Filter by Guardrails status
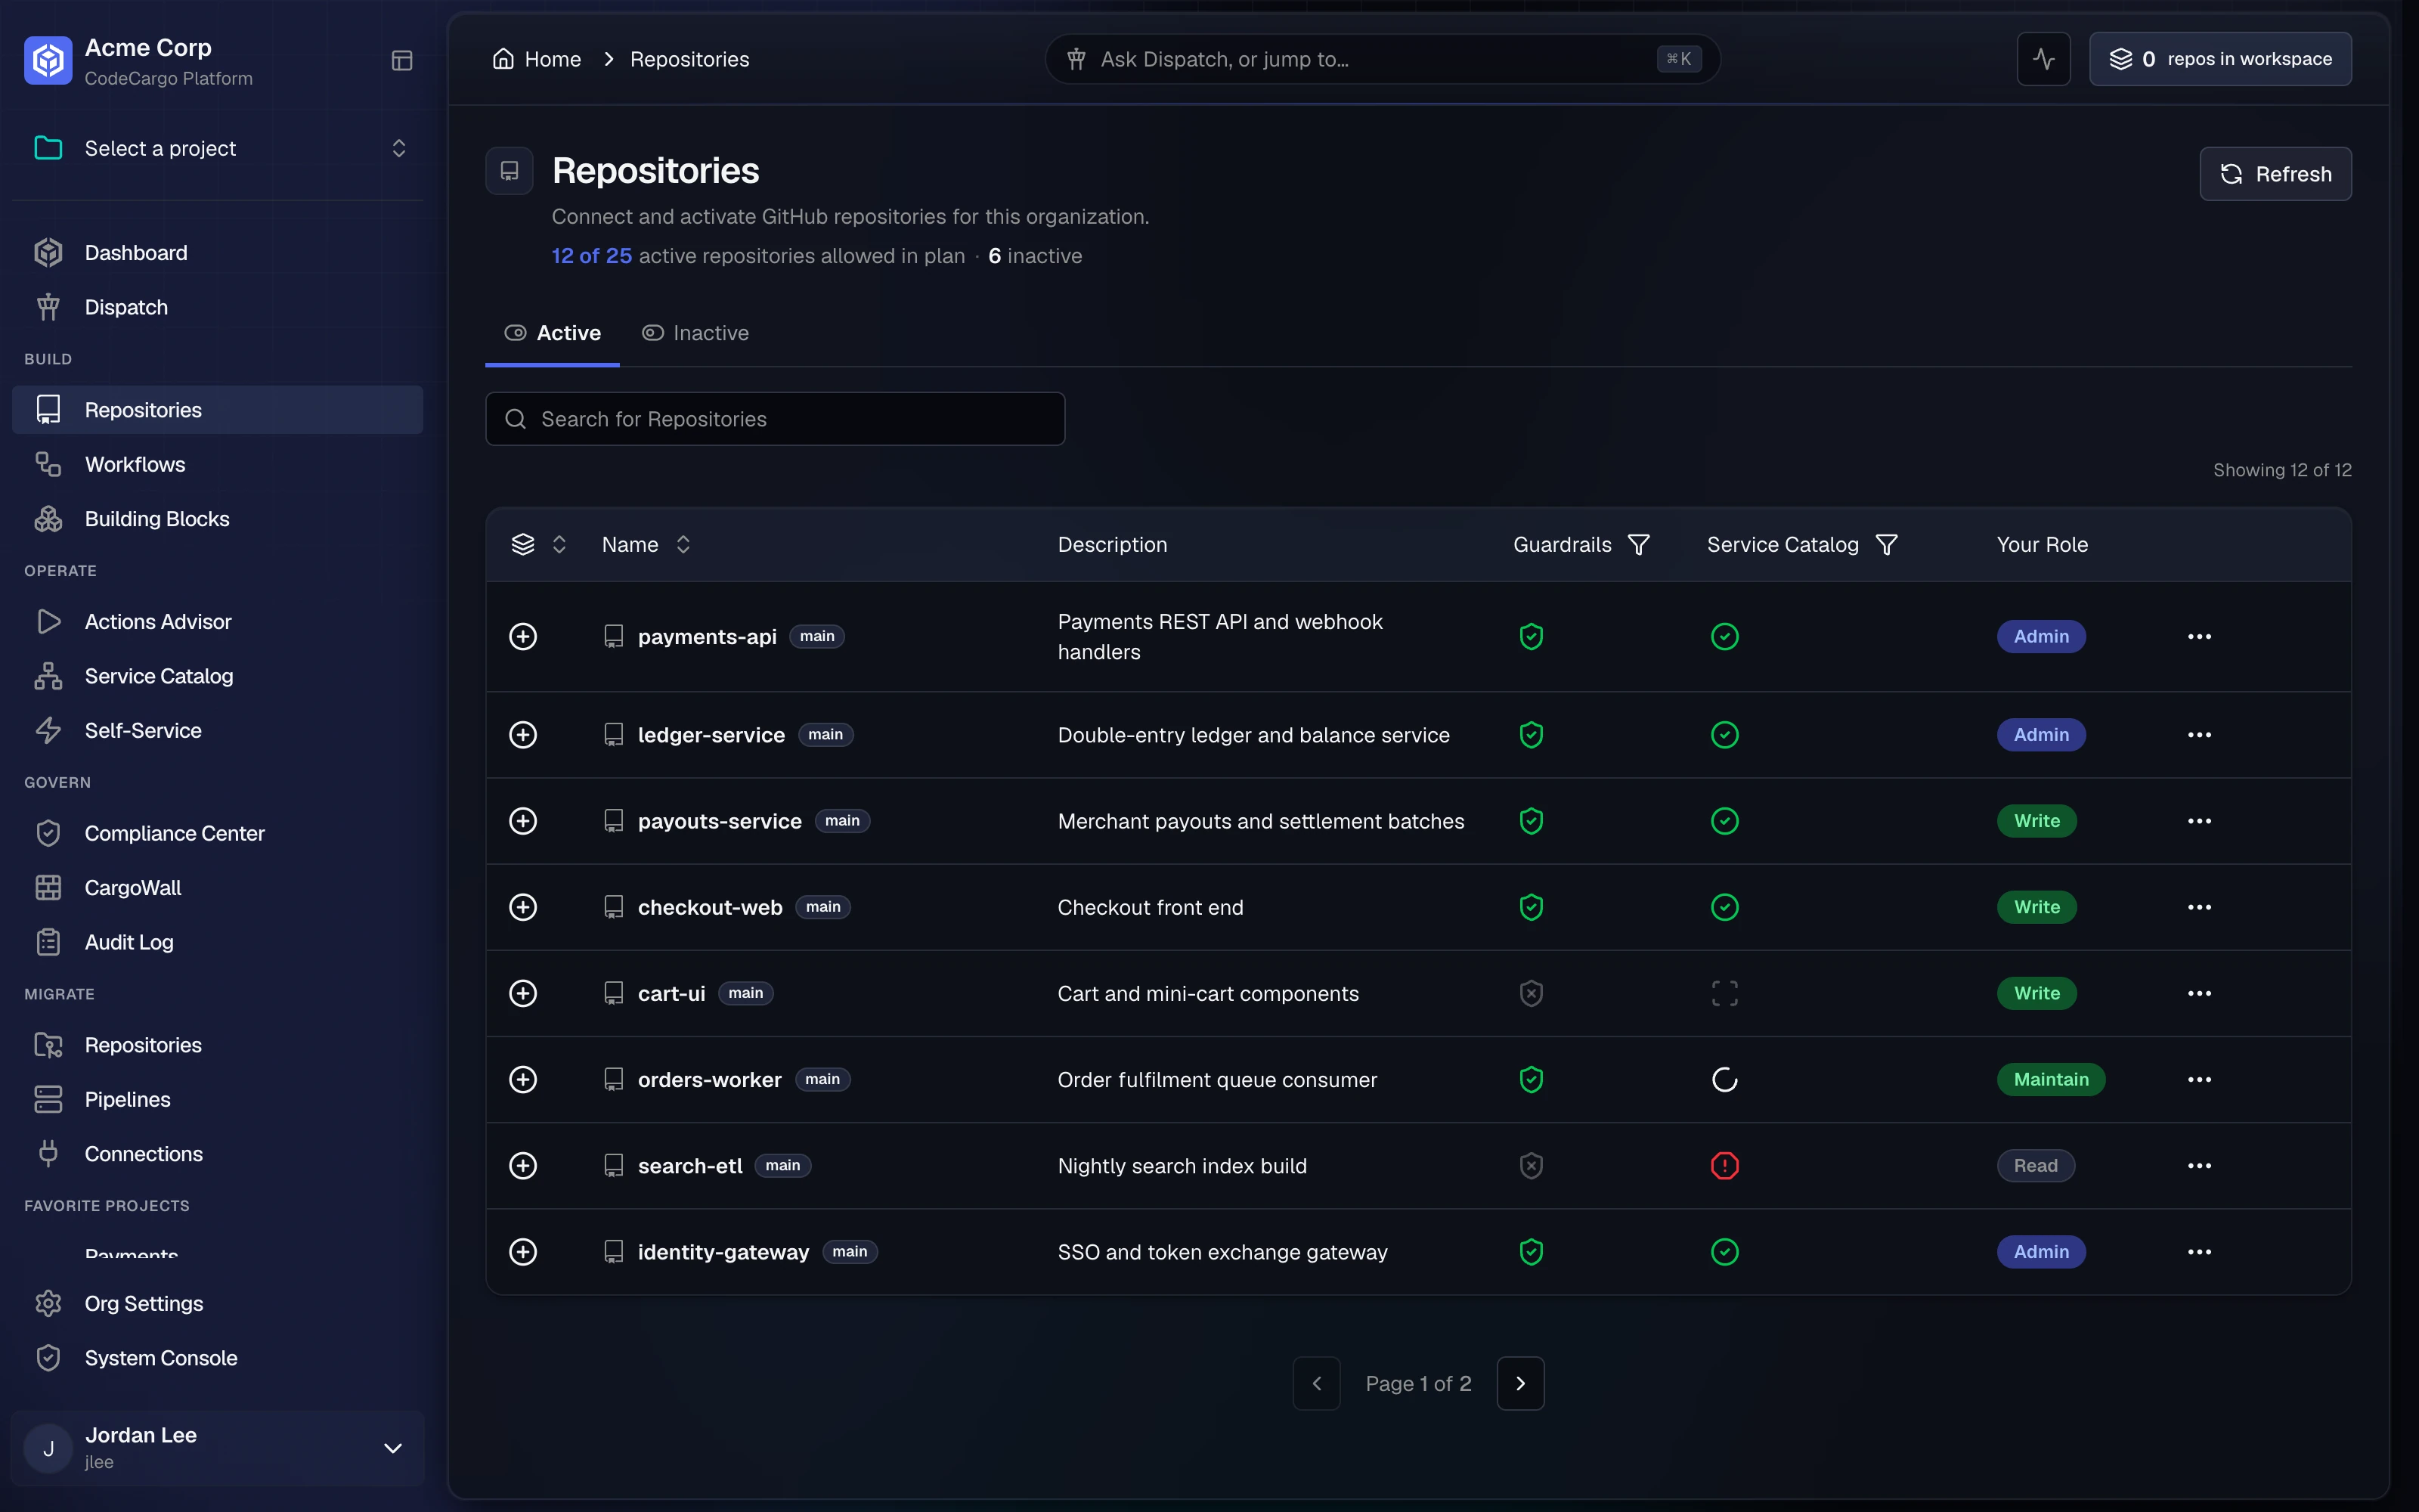 point(1638,545)
